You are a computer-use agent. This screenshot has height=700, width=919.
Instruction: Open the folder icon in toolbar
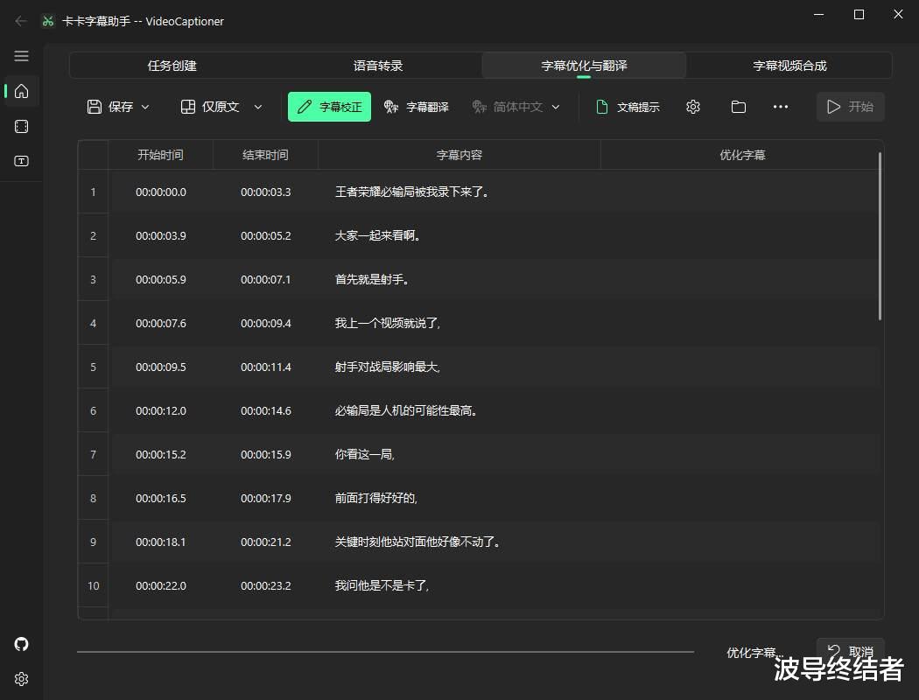coord(739,107)
